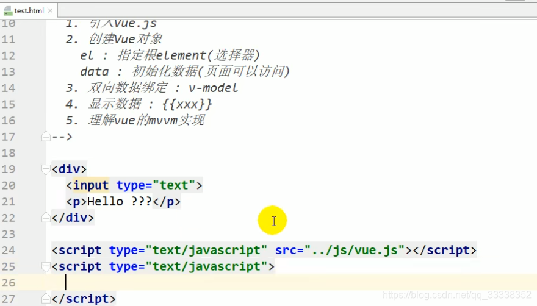Collapse the script block fold at line 25

46,266
